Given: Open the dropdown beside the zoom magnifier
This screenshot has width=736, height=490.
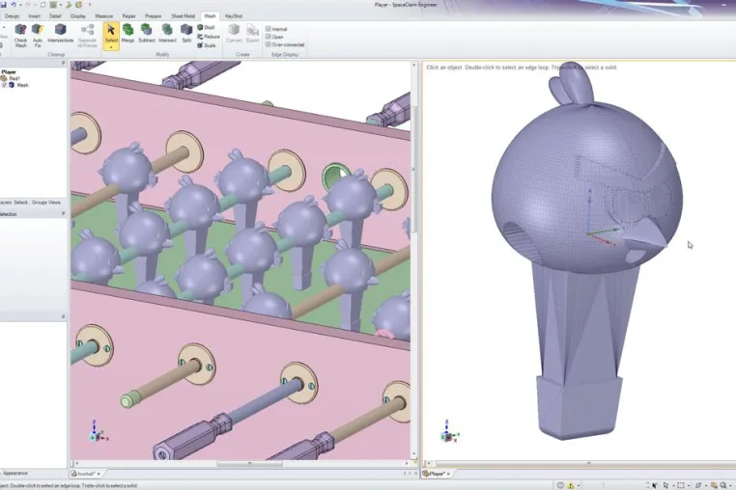Looking at the screenshot, I should click(731, 486).
